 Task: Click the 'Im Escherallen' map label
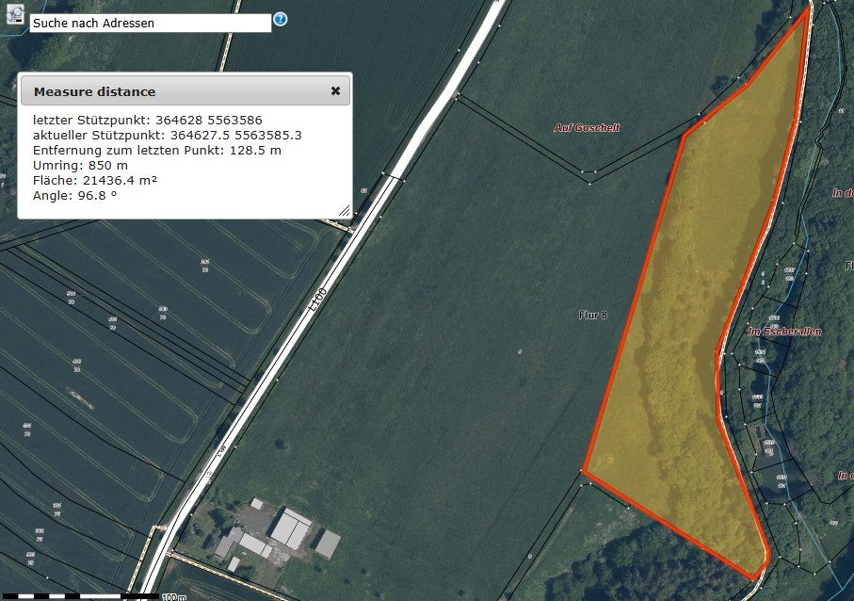(x=784, y=332)
